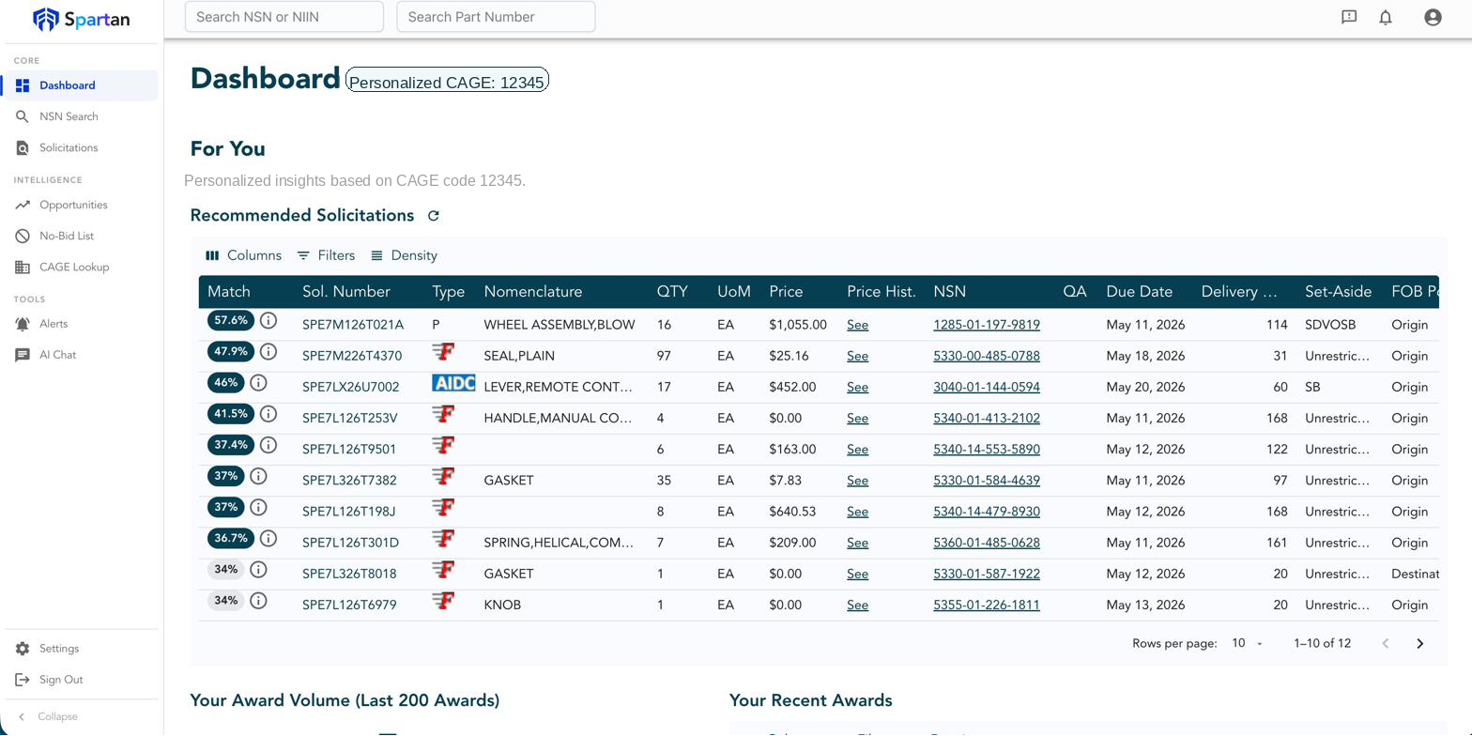Open the Columns selector

coord(243,255)
